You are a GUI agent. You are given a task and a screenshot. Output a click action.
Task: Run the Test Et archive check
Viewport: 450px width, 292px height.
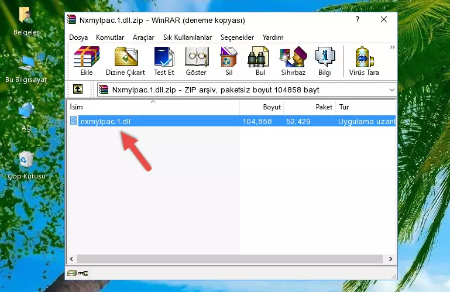point(164,61)
